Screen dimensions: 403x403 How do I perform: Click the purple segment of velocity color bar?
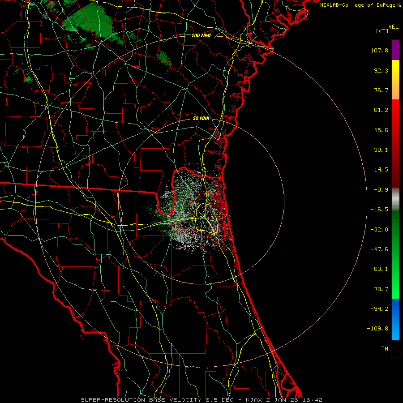[x=395, y=50]
